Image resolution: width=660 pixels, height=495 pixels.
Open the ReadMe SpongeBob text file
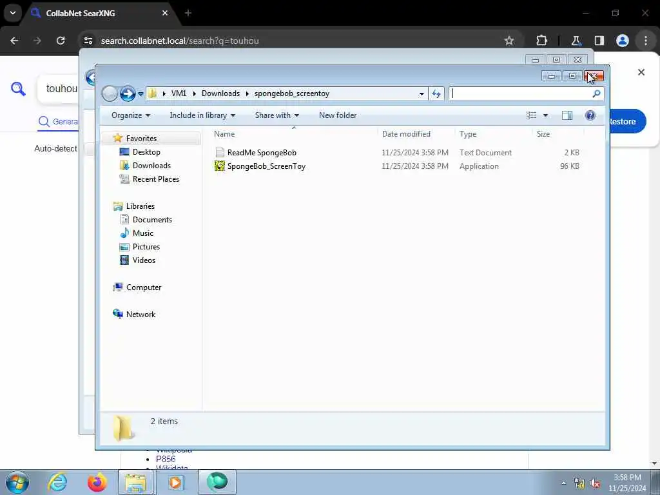[x=262, y=153]
